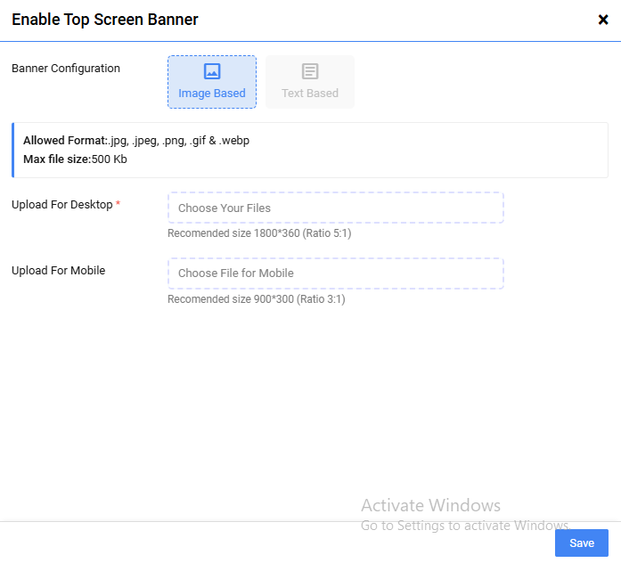
Task: Click the Upload For Desktop label
Action: click(x=62, y=205)
